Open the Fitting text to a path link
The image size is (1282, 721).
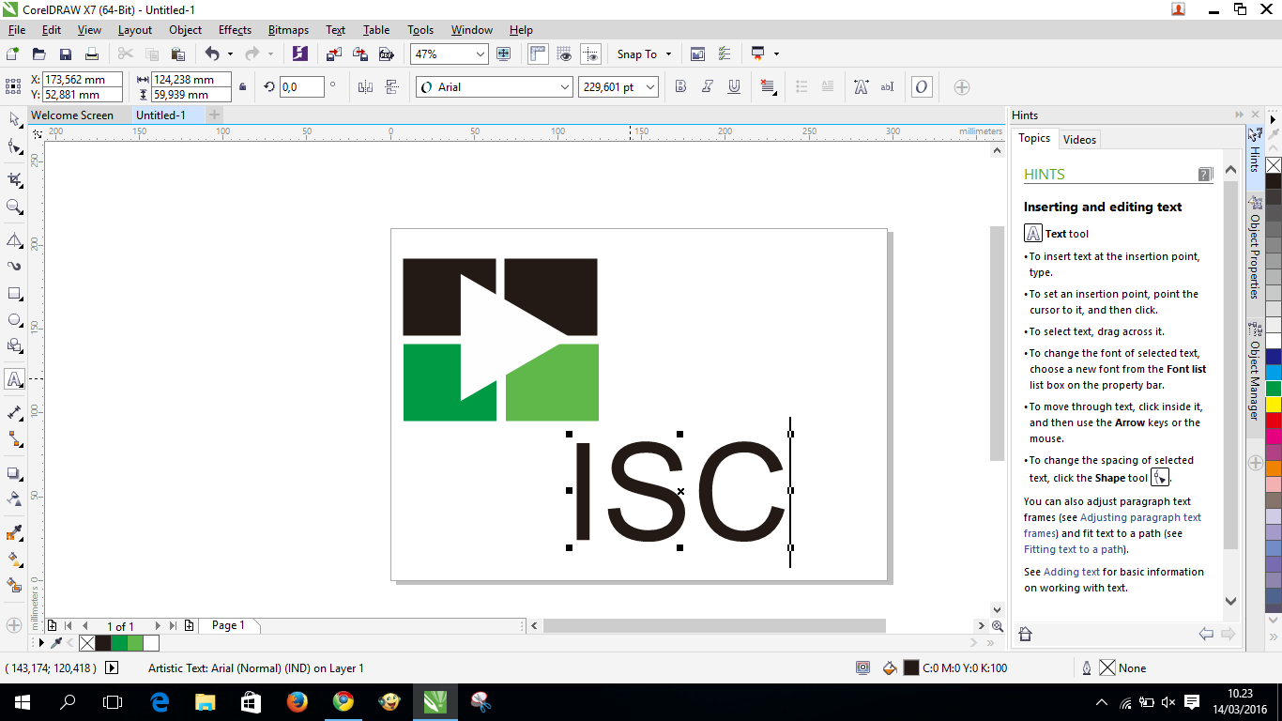[1074, 549]
